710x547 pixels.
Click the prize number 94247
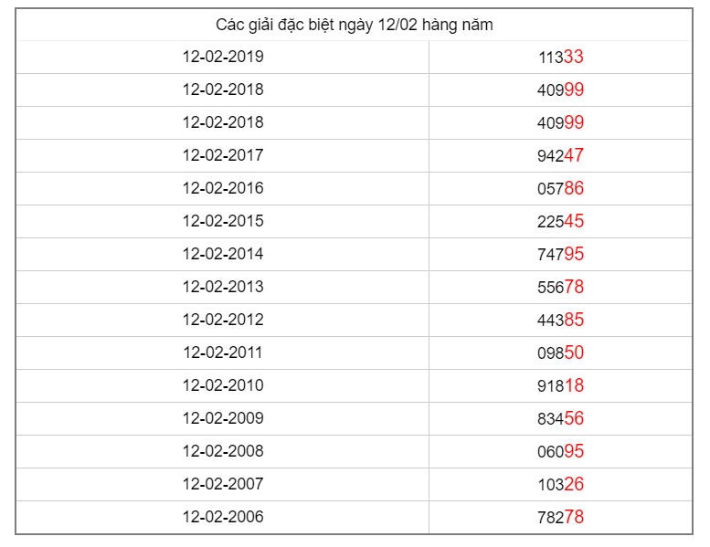560,155
